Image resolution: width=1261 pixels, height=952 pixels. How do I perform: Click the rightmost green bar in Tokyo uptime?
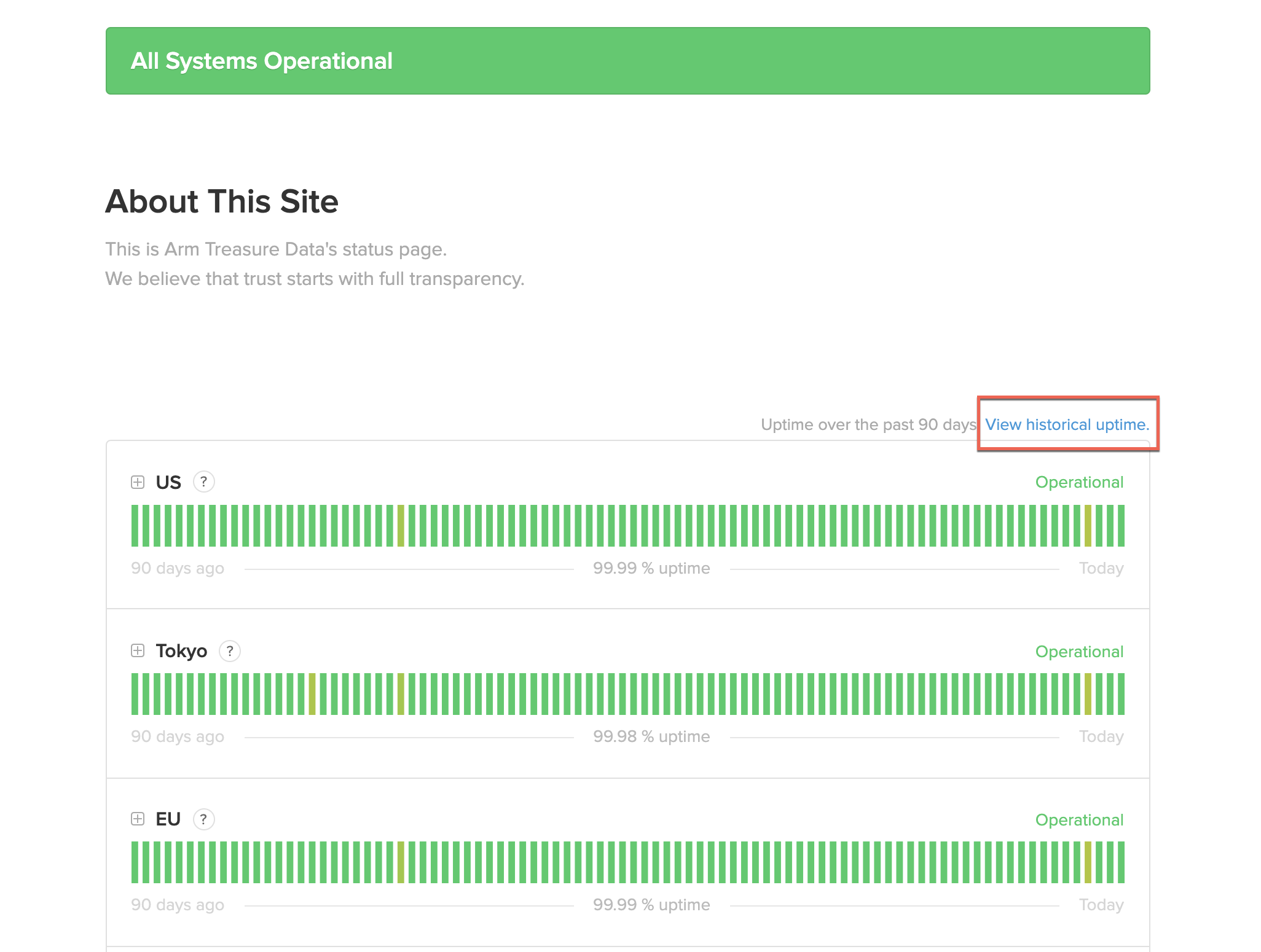(x=1121, y=694)
